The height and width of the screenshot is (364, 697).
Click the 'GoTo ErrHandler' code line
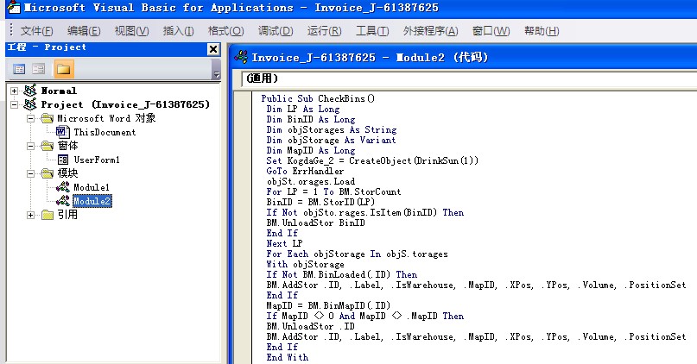coord(305,171)
